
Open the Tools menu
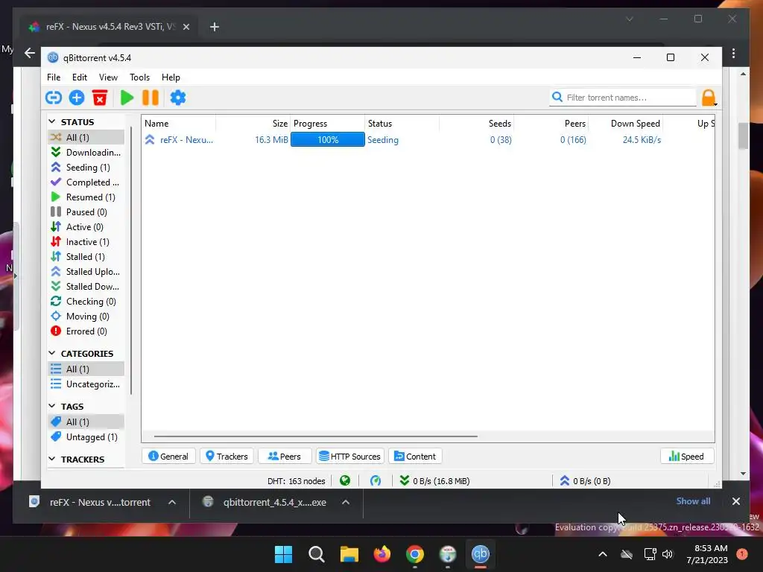tap(139, 77)
